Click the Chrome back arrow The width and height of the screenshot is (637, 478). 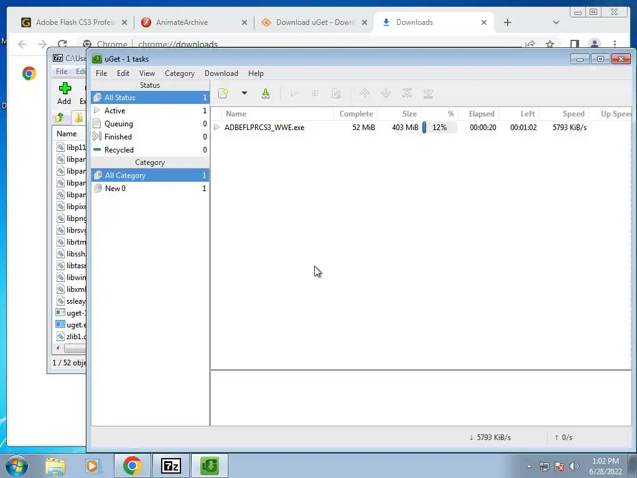click(x=22, y=44)
